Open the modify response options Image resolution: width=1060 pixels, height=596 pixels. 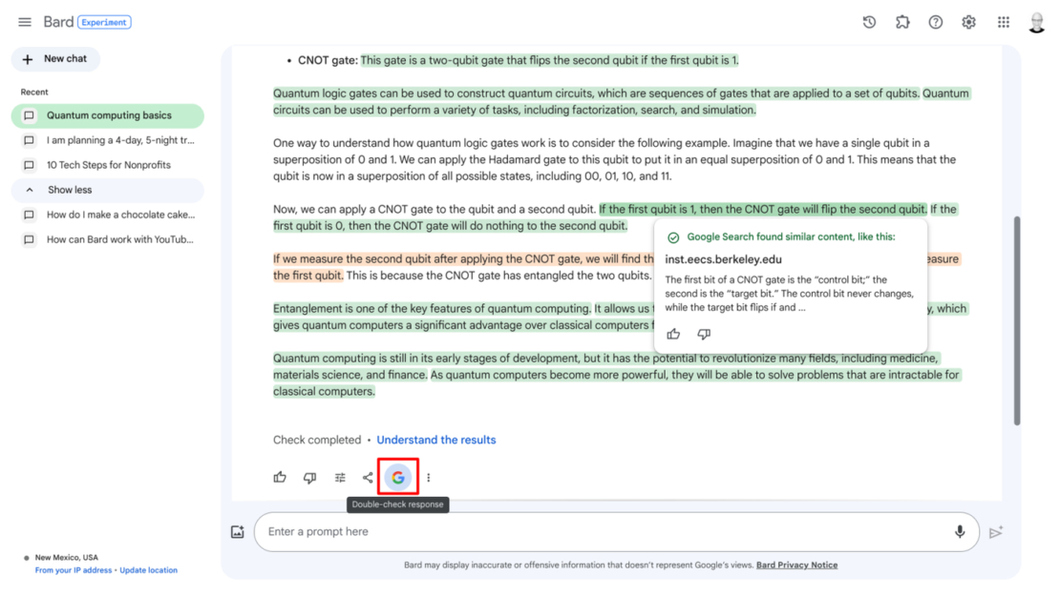(340, 477)
